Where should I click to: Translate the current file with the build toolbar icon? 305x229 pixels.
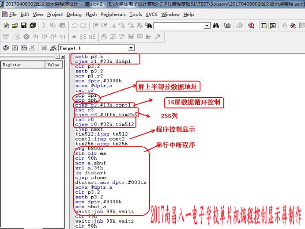[x=6, y=48]
